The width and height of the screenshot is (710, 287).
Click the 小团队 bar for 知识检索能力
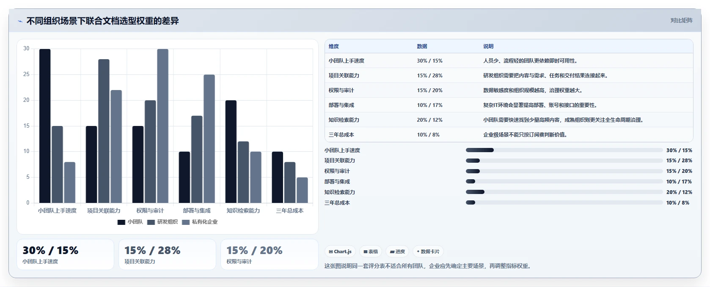coord(231,152)
